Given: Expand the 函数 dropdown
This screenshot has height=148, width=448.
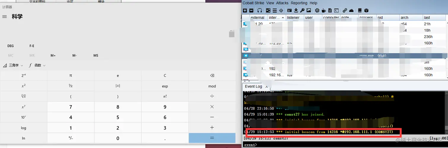Looking at the screenshot, I should (x=37, y=65).
